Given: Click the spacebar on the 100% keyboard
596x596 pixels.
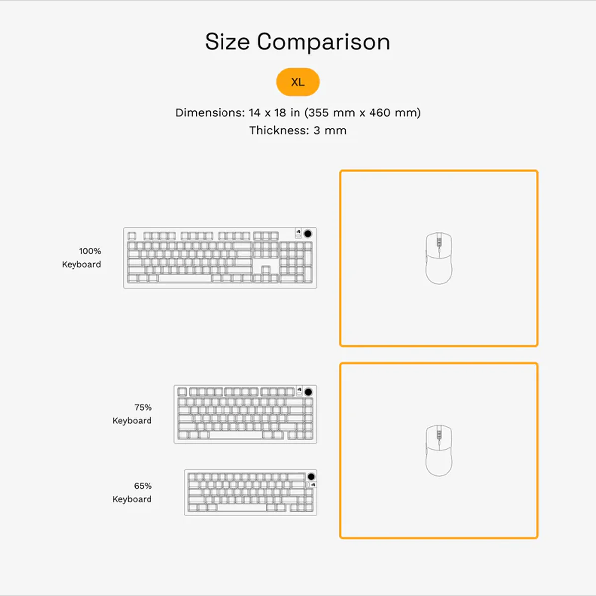Looking at the screenshot, I should [185, 278].
